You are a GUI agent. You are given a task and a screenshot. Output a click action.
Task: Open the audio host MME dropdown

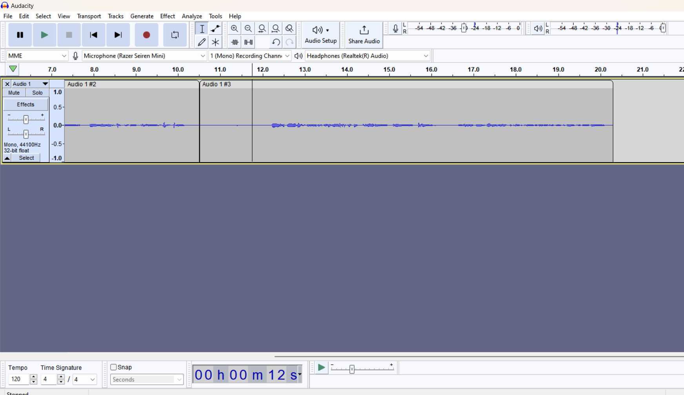pos(36,56)
